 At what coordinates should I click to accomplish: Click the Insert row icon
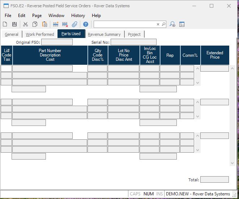click(x=56, y=24)
